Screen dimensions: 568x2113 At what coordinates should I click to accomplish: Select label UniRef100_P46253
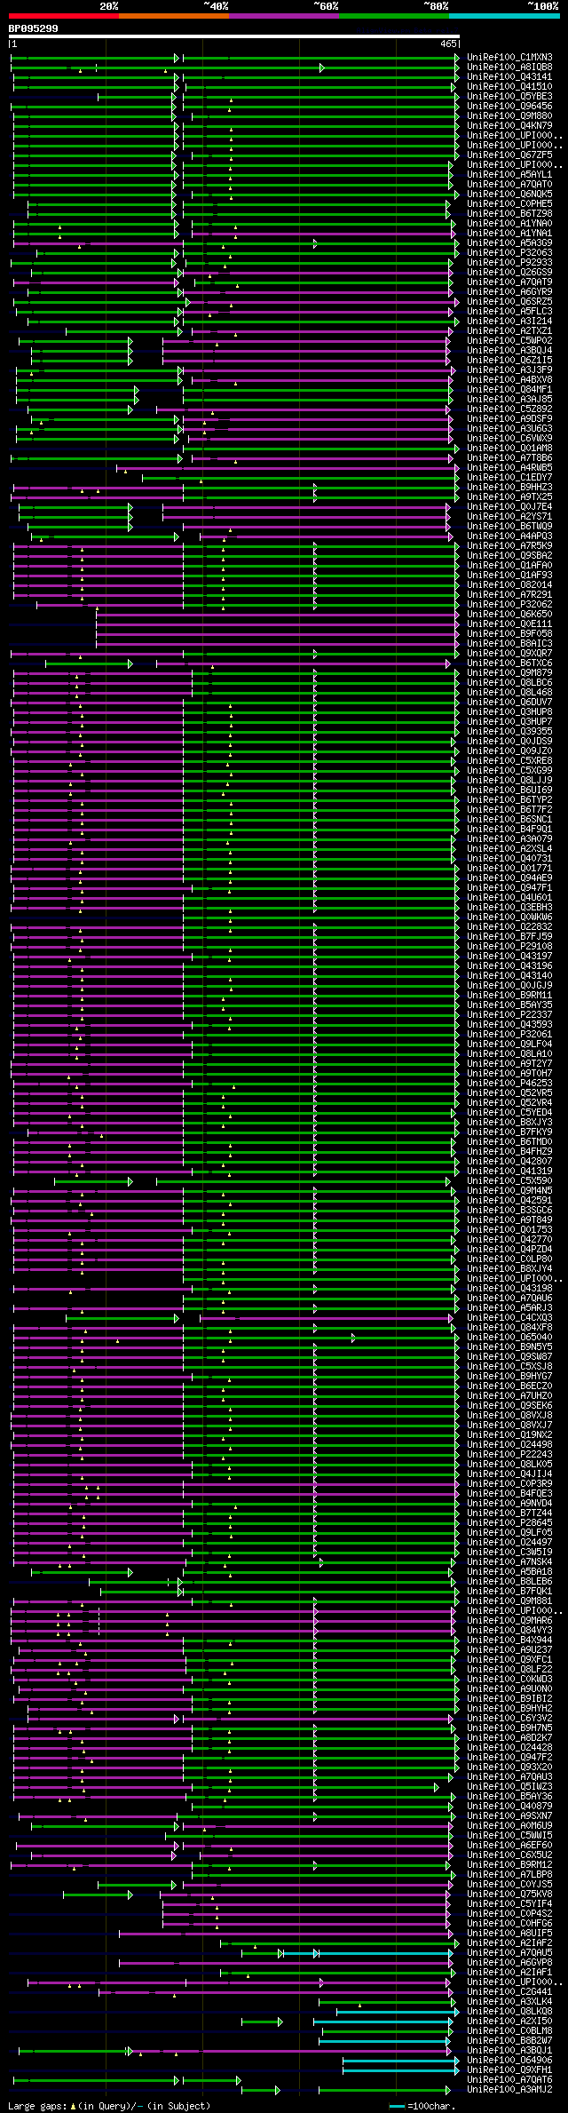(x=509, y=1083)
